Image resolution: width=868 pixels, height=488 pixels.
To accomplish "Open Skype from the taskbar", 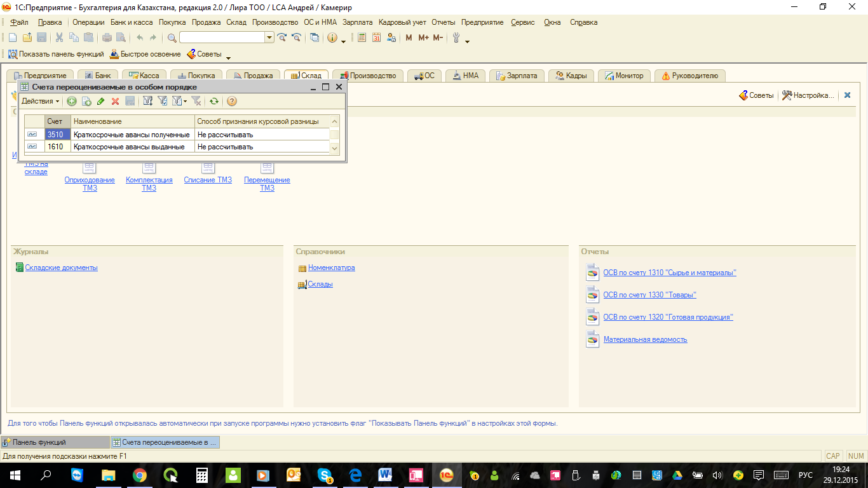I will 325,475.
